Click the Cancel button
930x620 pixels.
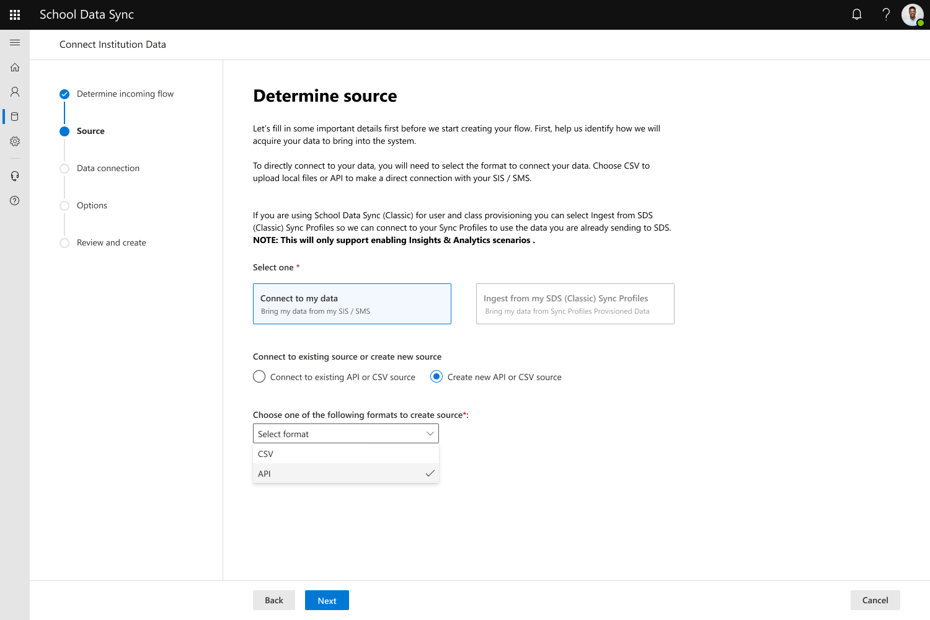tap(875, 600)
